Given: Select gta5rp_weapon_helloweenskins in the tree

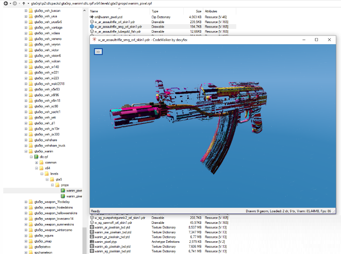Looking at the screenshot, I should (56, 213).
